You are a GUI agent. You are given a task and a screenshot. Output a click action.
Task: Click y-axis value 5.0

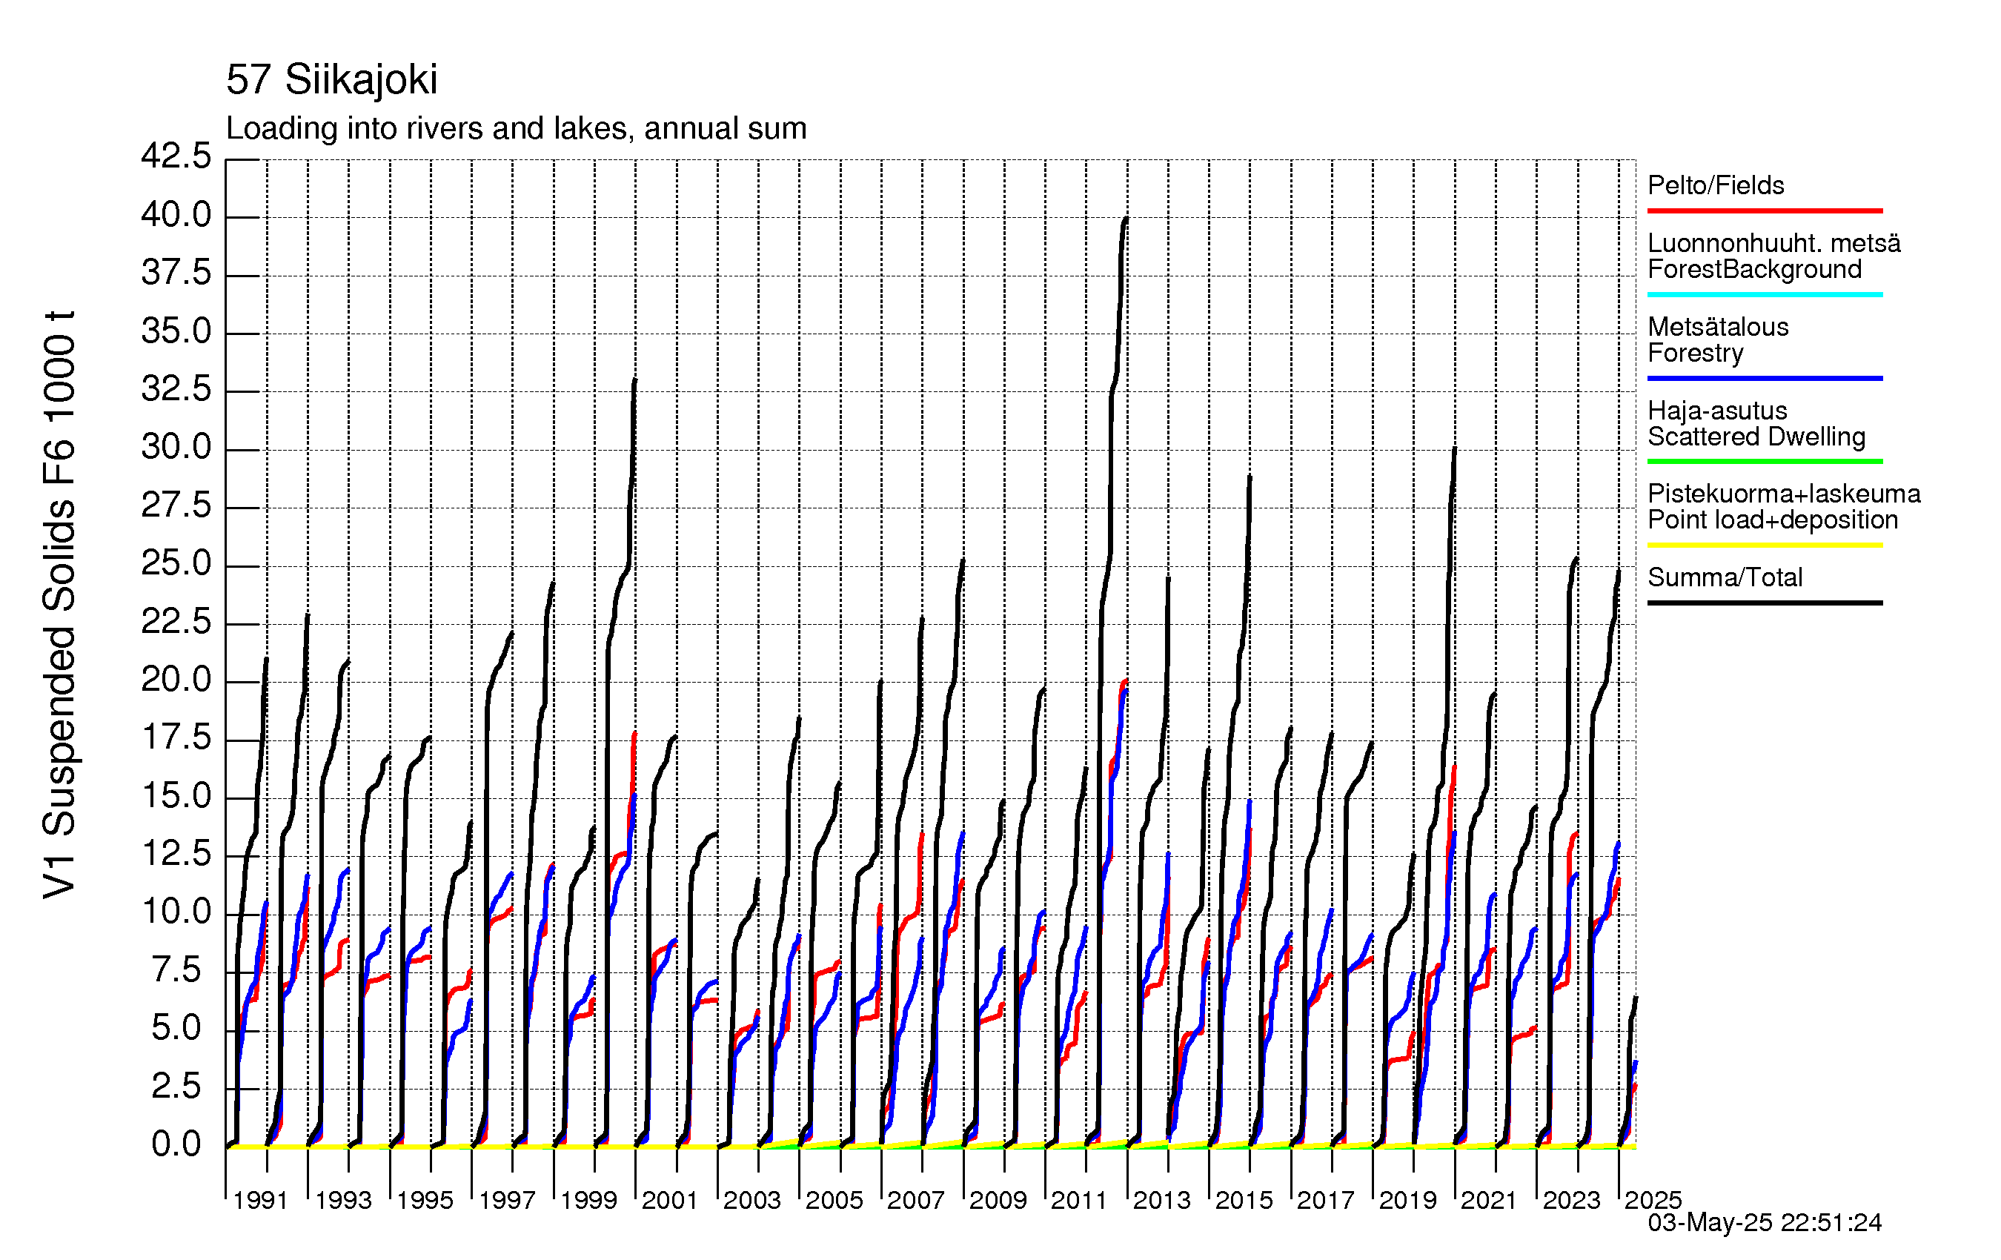[x=176, y=1028]
